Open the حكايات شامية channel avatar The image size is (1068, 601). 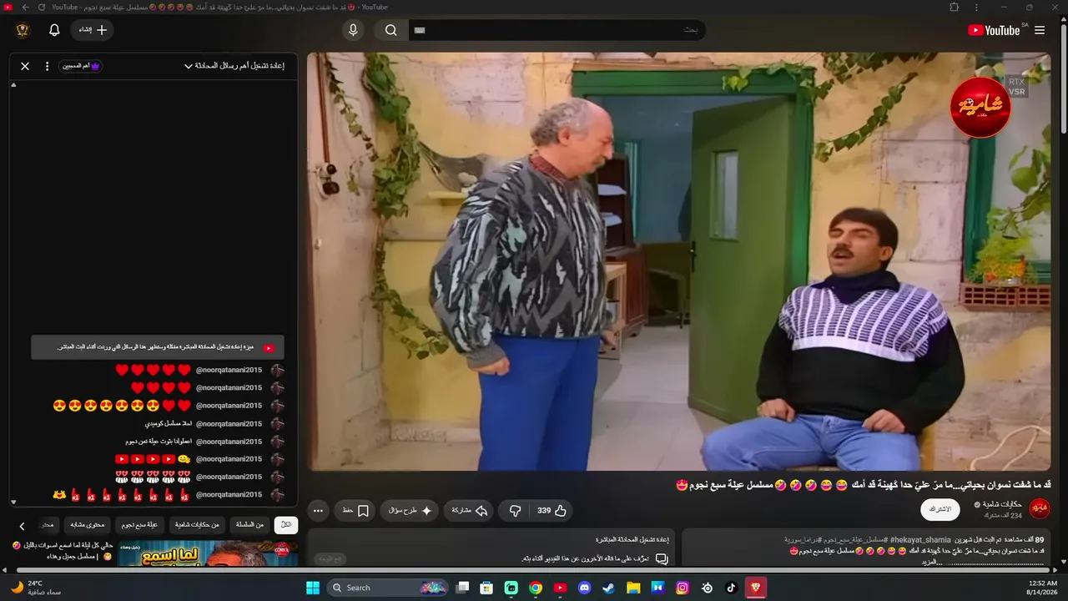1040,508
